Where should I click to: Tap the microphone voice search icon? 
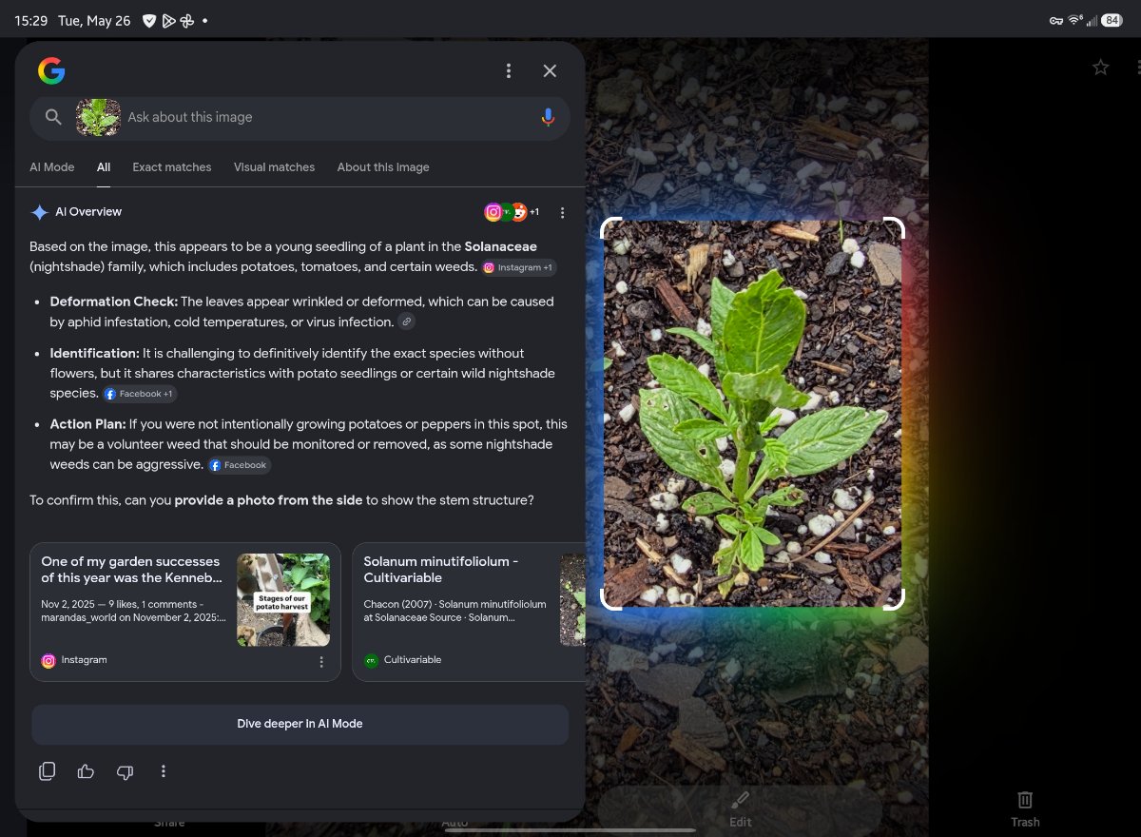(548, 117)
